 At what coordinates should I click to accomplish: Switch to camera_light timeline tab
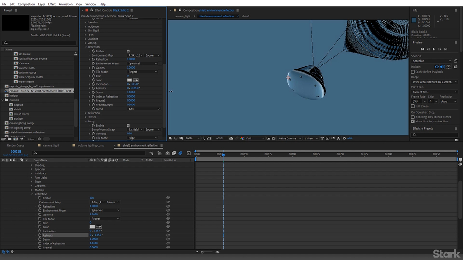(x=51, y=145)
